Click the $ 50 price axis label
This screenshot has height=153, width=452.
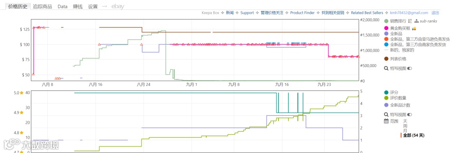(x=26, y=75)
